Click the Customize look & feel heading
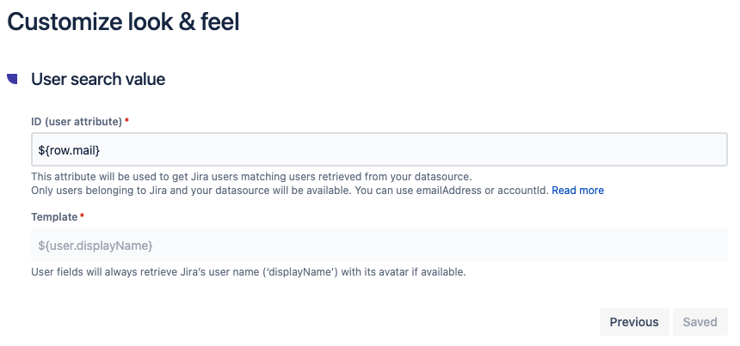Image resolution: width=740 pixels, height=346 pixels. 123,21
